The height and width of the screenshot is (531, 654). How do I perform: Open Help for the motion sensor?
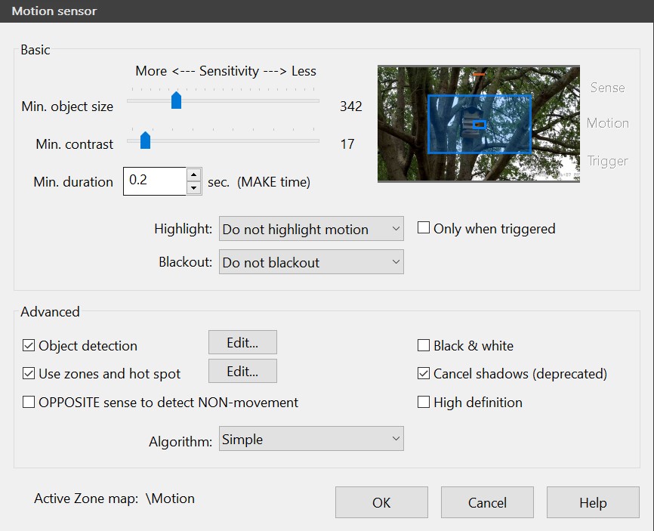[x=593, y=502]
